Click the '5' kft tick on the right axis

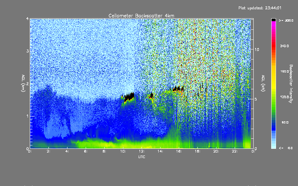[x=256, y=99]
